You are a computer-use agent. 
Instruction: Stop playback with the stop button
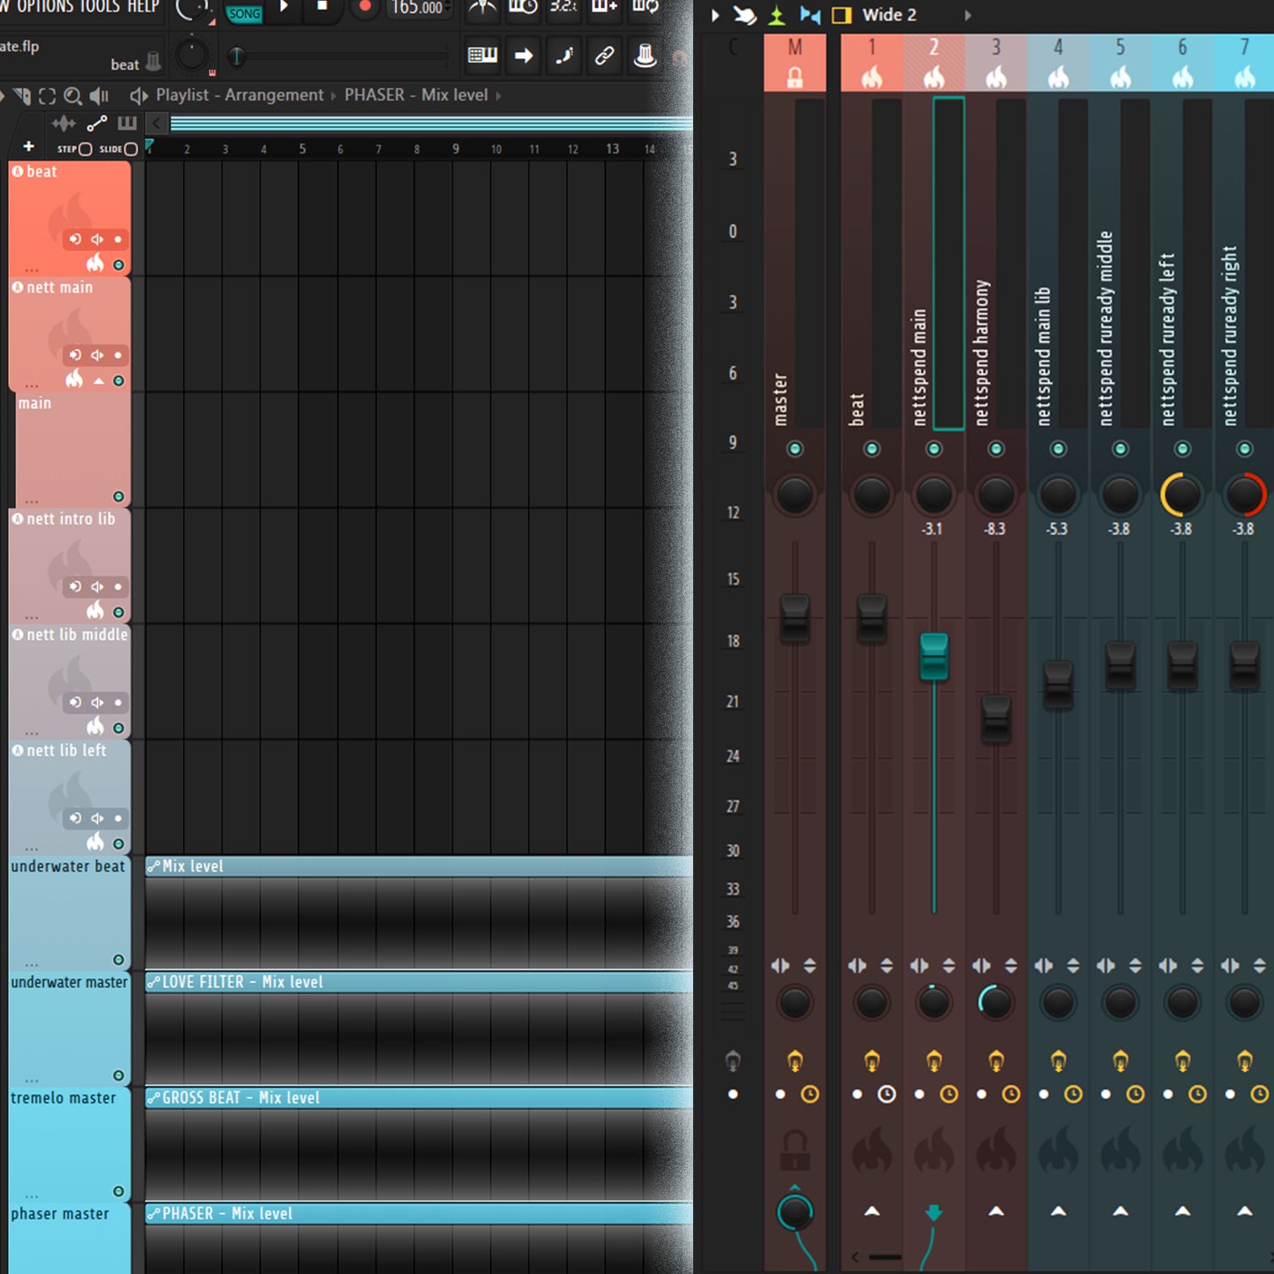point(322,7)
